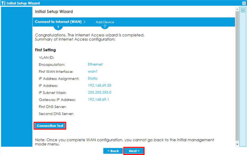The width and height of the screenshot is (247, 155).
Task: Proceed with the Next button
Action: tap(134, 151)
